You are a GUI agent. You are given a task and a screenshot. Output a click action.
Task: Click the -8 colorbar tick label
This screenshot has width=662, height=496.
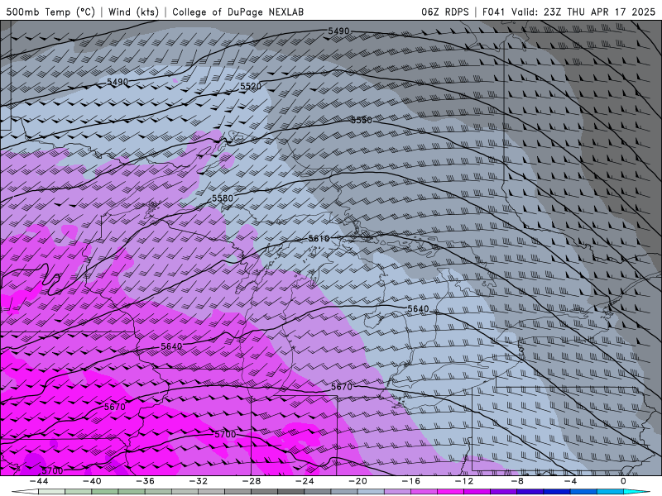pos(517,481)
